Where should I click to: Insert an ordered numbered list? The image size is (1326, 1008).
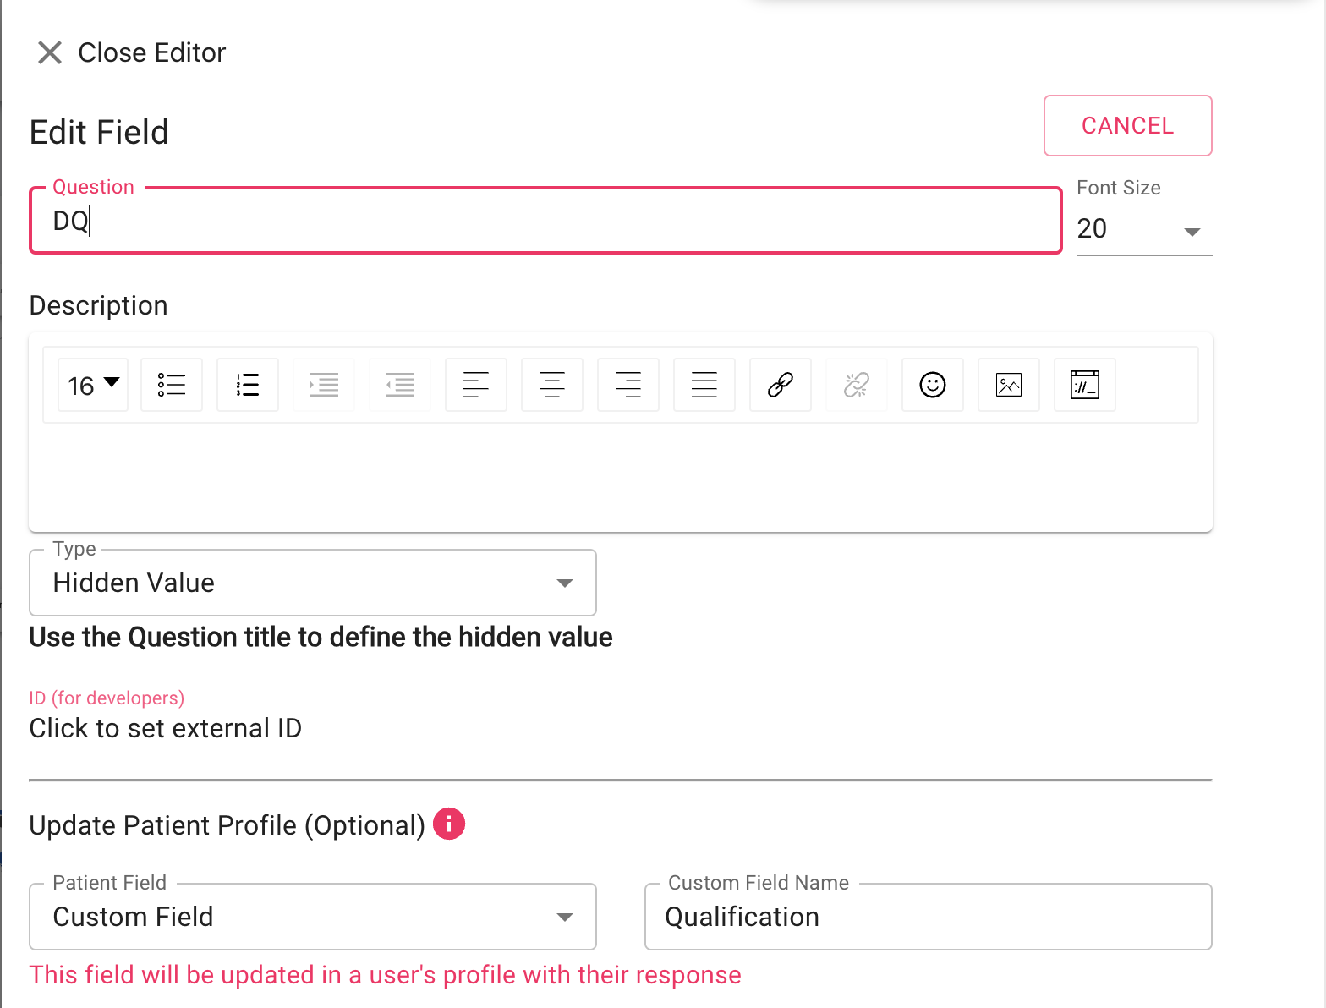[x=248, y=385]
